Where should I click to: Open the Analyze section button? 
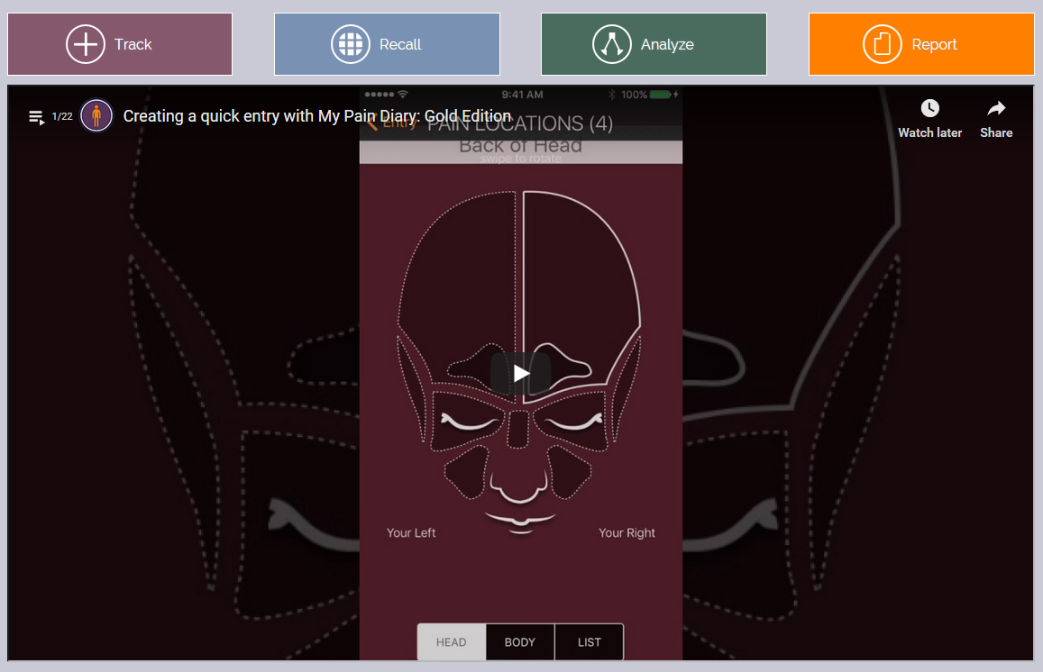(x=654, y=44)
